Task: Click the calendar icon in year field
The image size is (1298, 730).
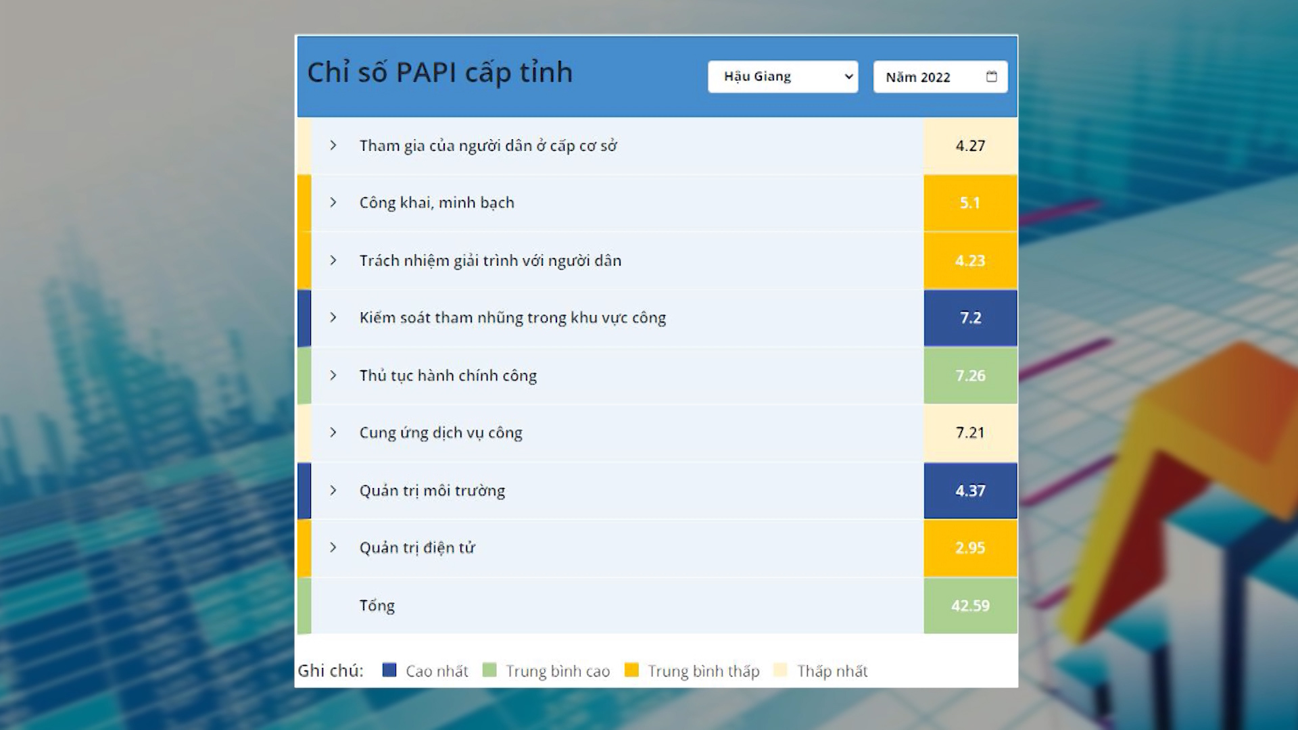Action: click(991, 76)
